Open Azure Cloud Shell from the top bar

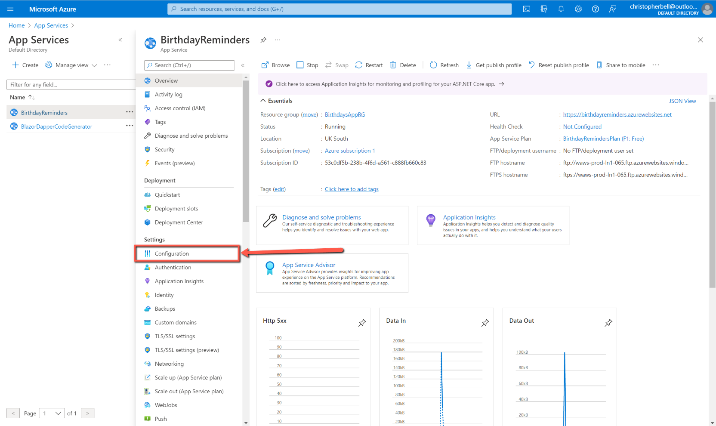[526, 9]
